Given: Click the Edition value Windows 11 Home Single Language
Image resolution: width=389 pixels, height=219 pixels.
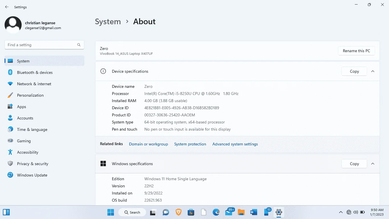Looking at the screenshot, I should tap(175, 179).
